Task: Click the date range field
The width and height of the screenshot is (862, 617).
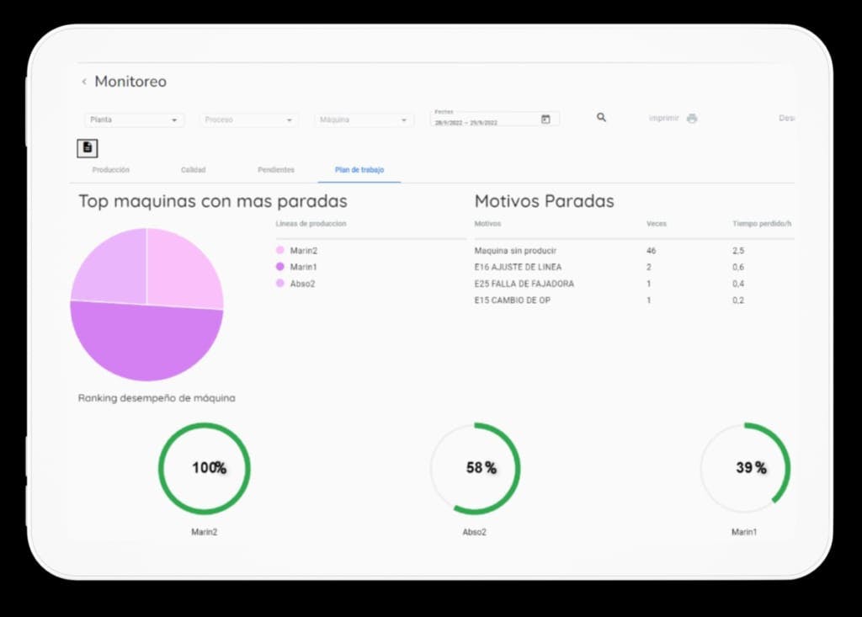Action: tap(494, 119)
